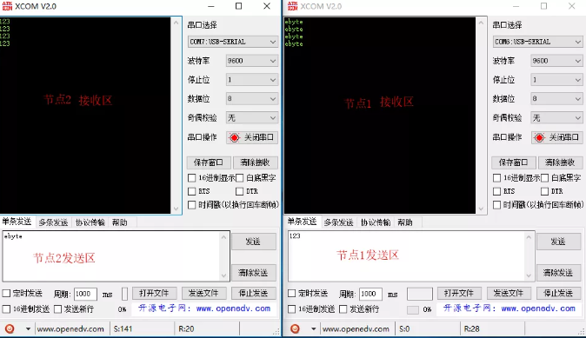Clear received data in right window
The image size is (586, 338).
pos(560,162)
